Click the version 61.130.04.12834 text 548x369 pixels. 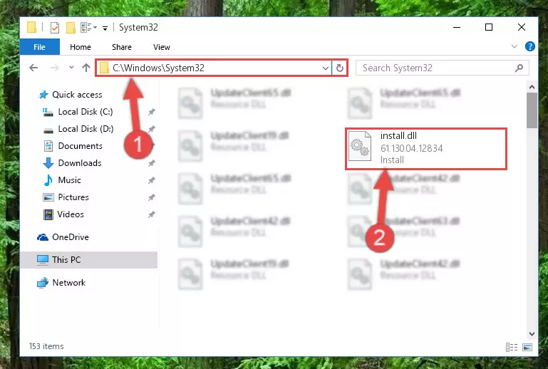(x=411, y=148)
